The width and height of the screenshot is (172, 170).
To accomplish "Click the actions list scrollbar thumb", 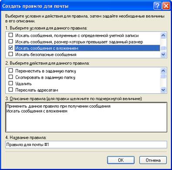I will 163,76.
